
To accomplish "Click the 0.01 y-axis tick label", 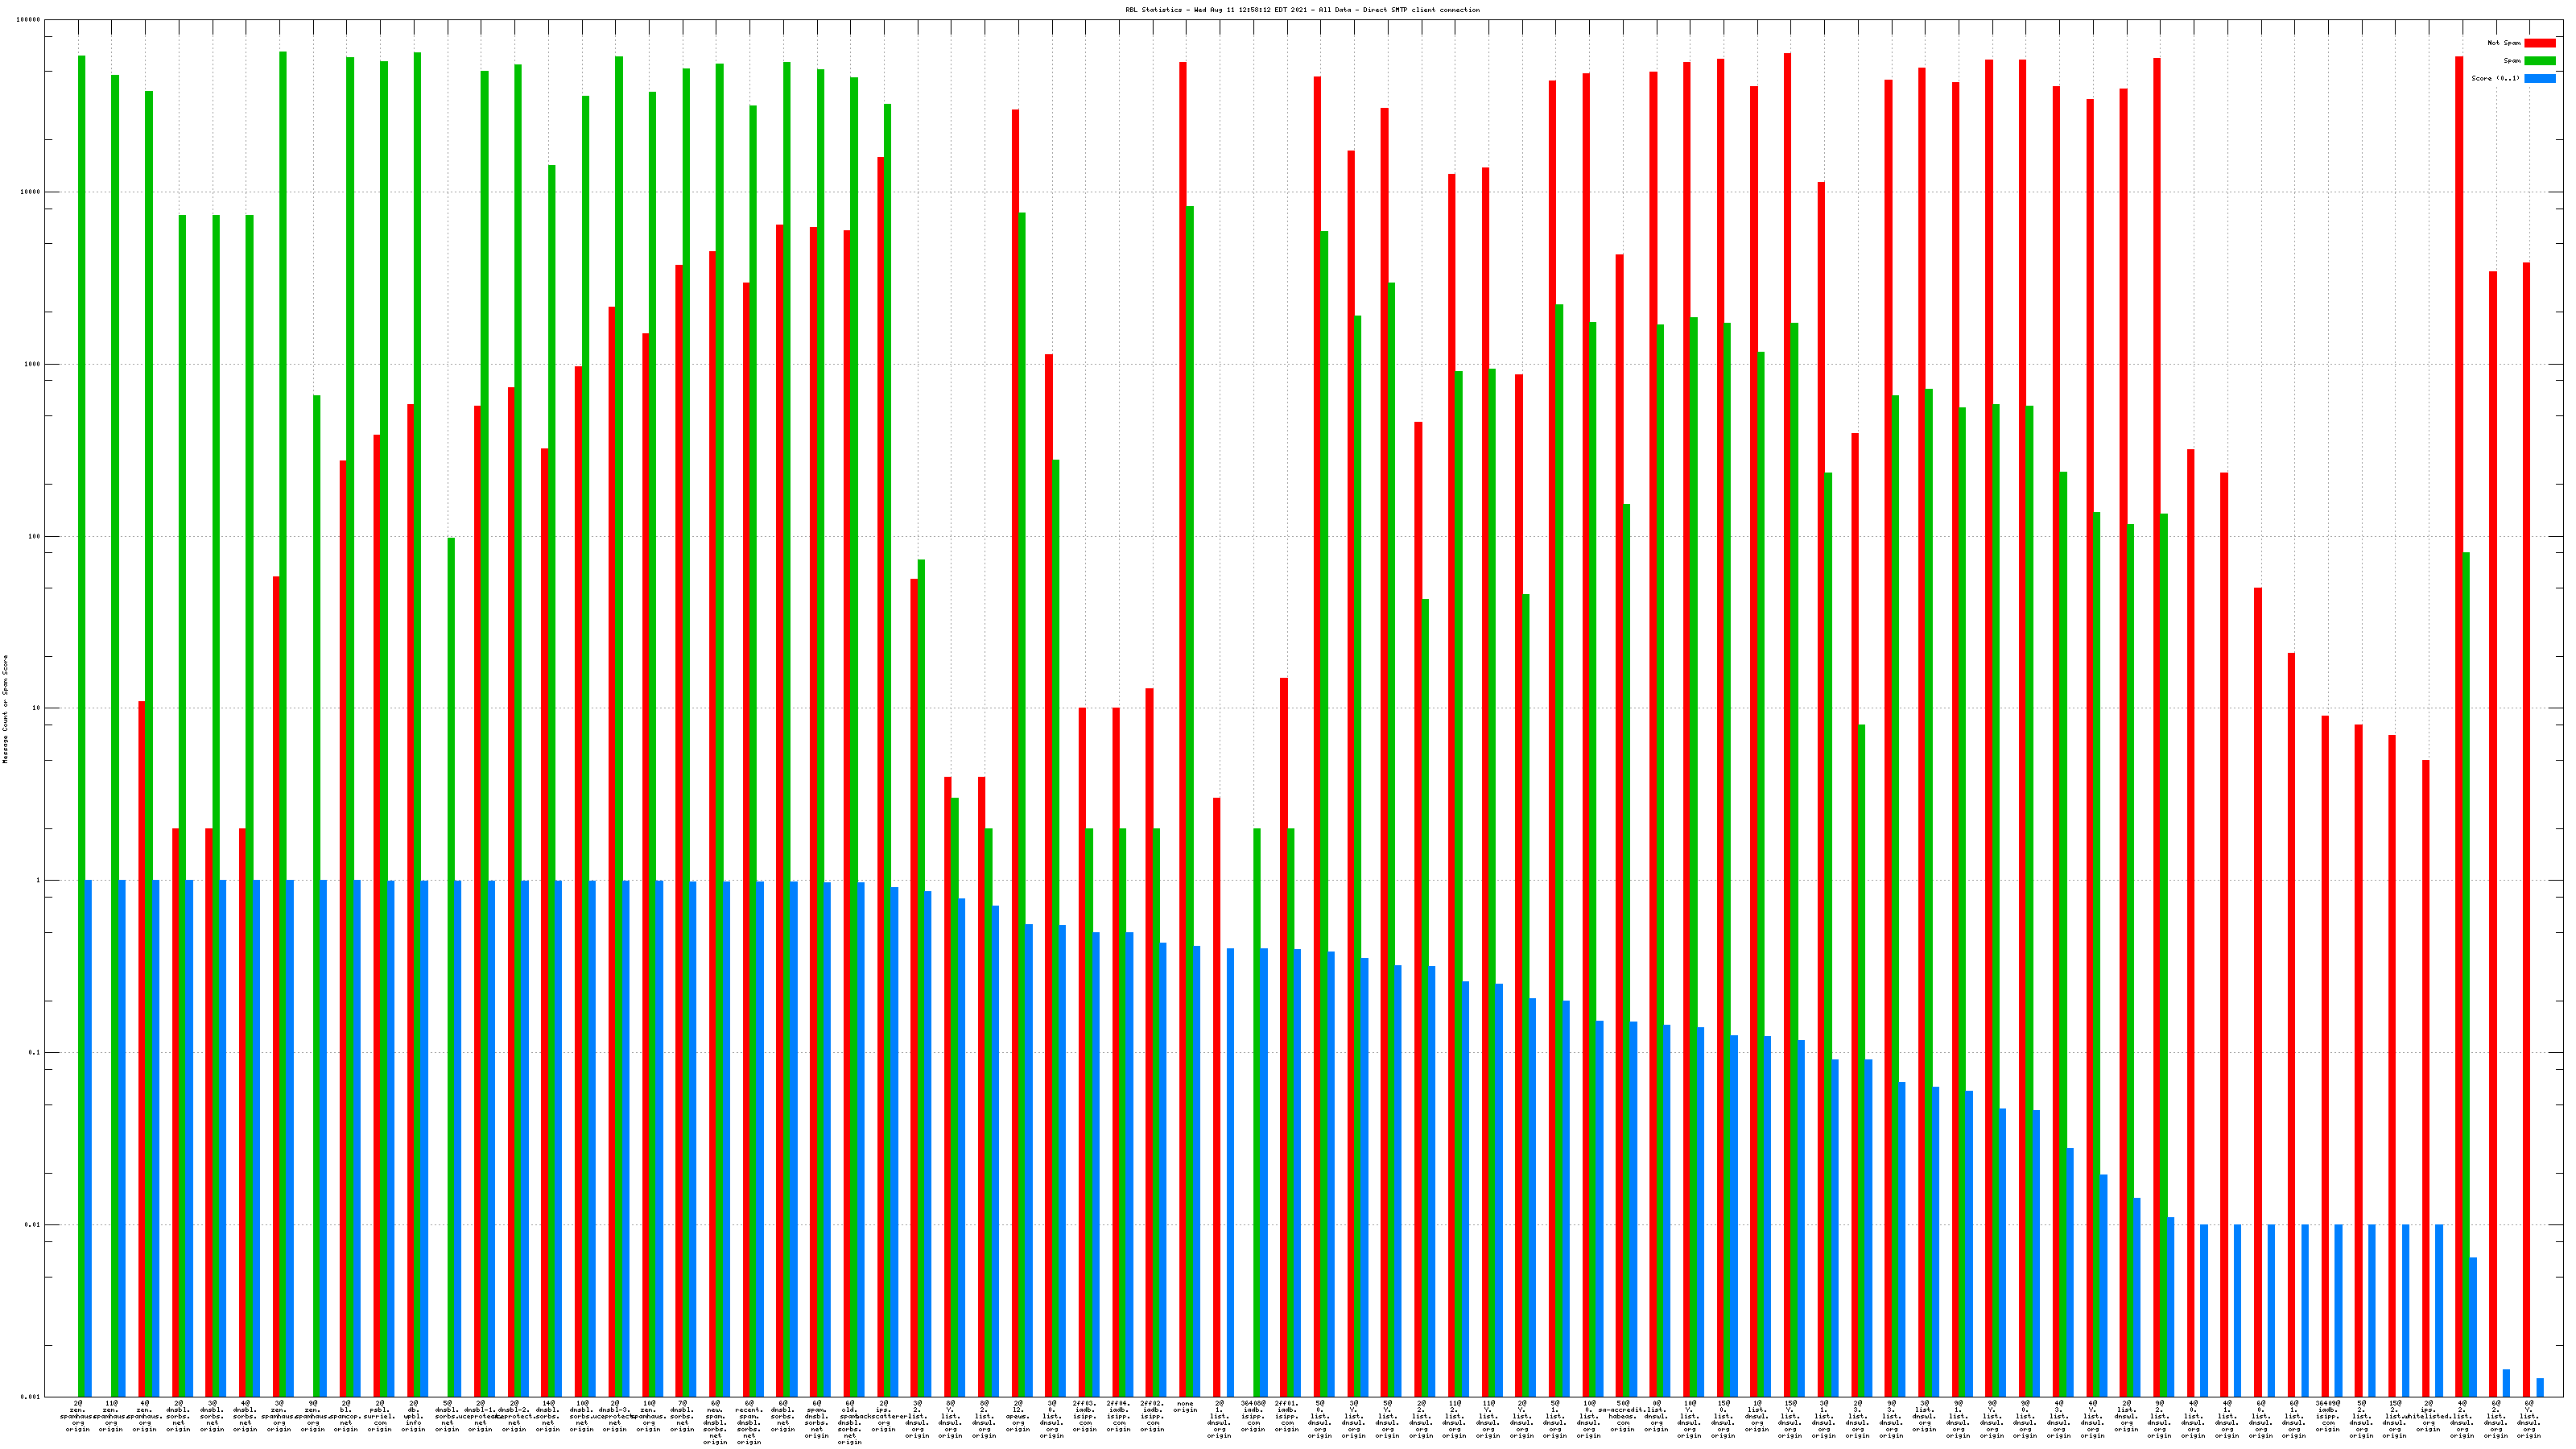I will tap(32, 1225).
